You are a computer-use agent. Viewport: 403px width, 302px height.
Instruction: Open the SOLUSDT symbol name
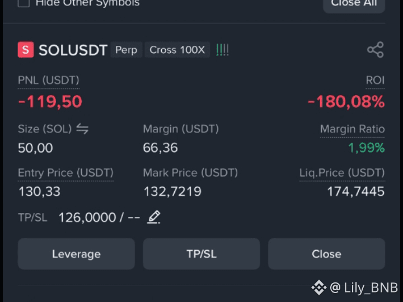(73, 50)
